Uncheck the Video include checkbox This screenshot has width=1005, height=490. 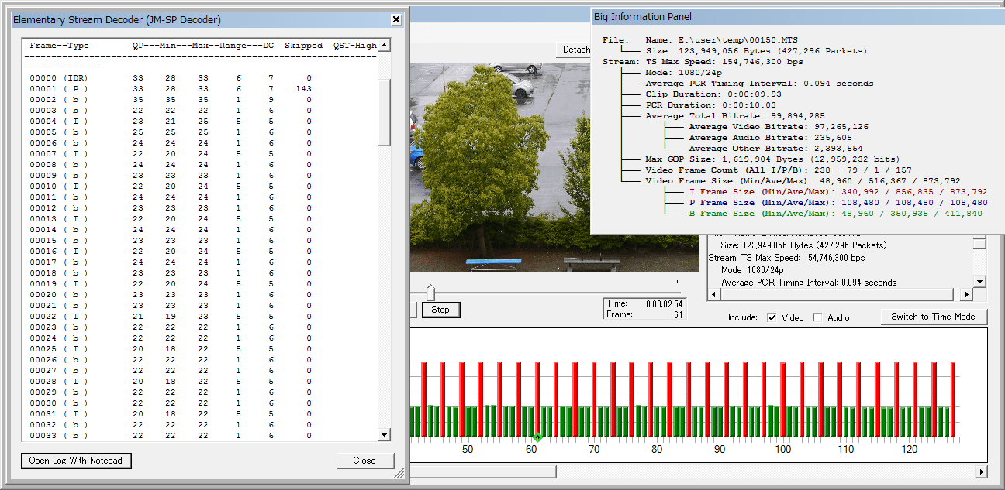772,317
